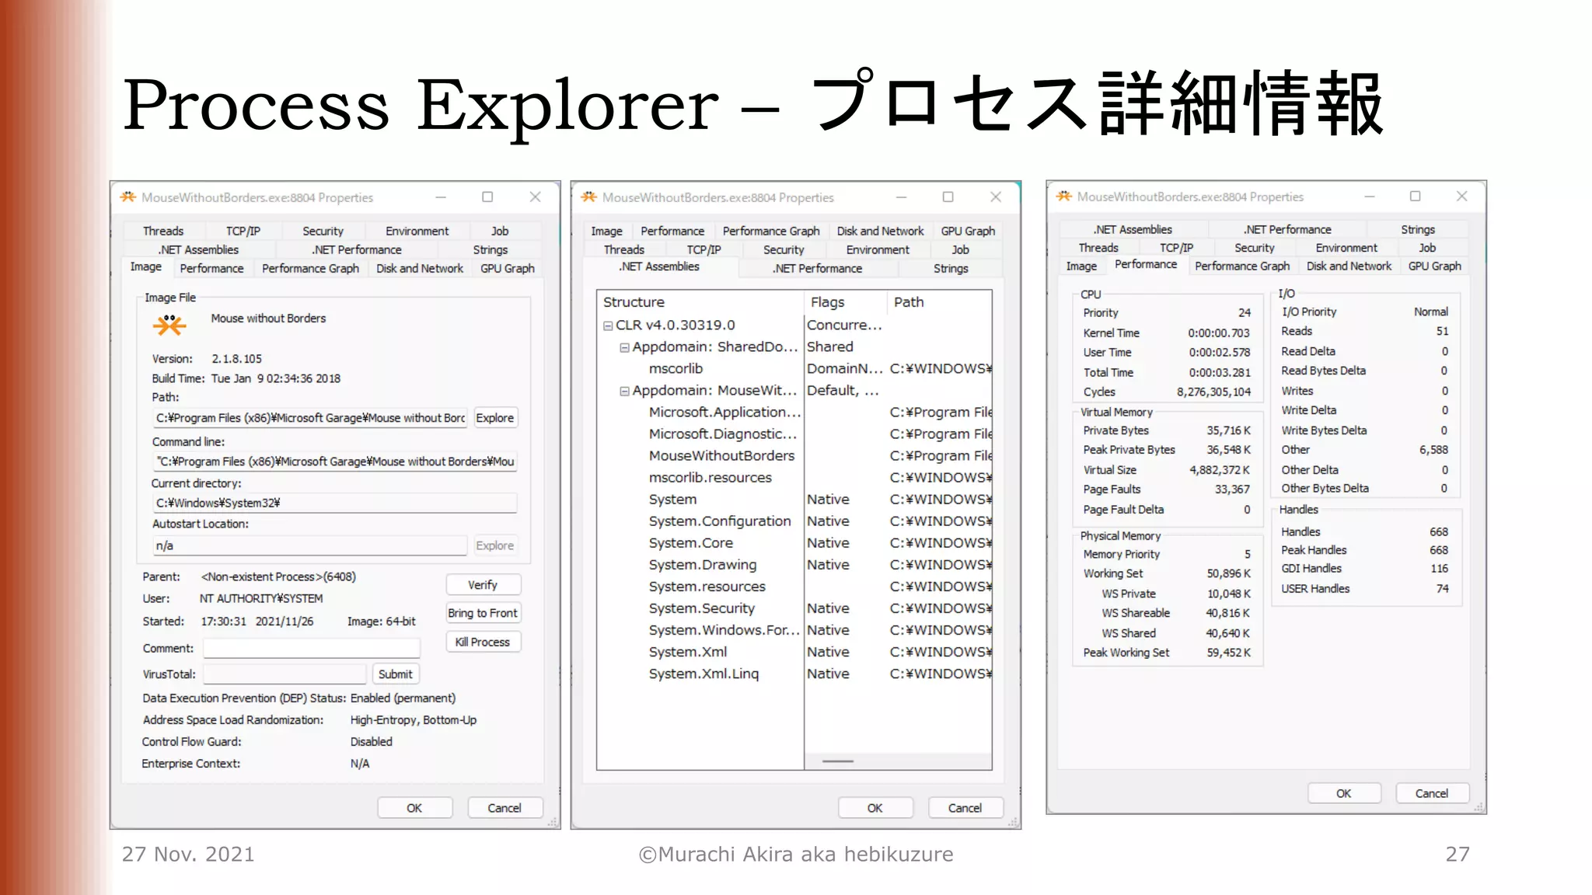This screenshot has height=895, width=1592.
Task: Click OK in the right Properties window
Action: [1343, 793]
